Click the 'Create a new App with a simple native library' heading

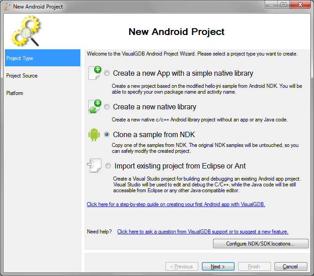183,73
